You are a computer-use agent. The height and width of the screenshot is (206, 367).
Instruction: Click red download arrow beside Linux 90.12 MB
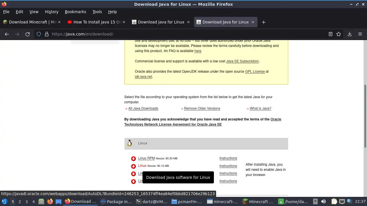point(133,166)
